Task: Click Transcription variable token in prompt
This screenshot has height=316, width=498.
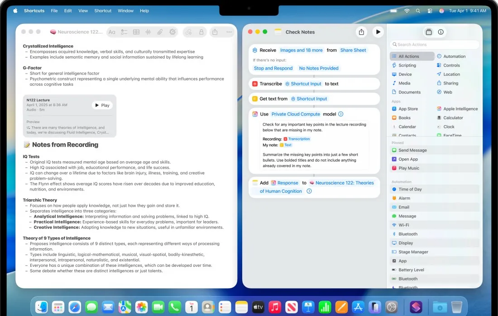Action: point(297,139)
